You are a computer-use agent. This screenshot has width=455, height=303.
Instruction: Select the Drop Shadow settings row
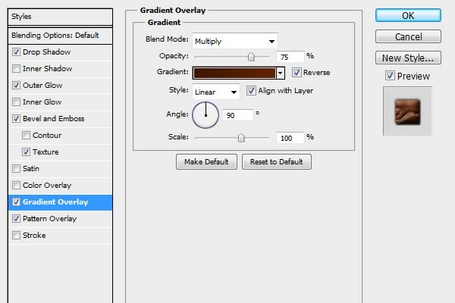(61, 52)
